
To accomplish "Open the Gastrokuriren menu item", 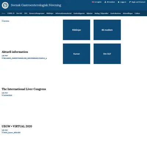I will (116, 13).
